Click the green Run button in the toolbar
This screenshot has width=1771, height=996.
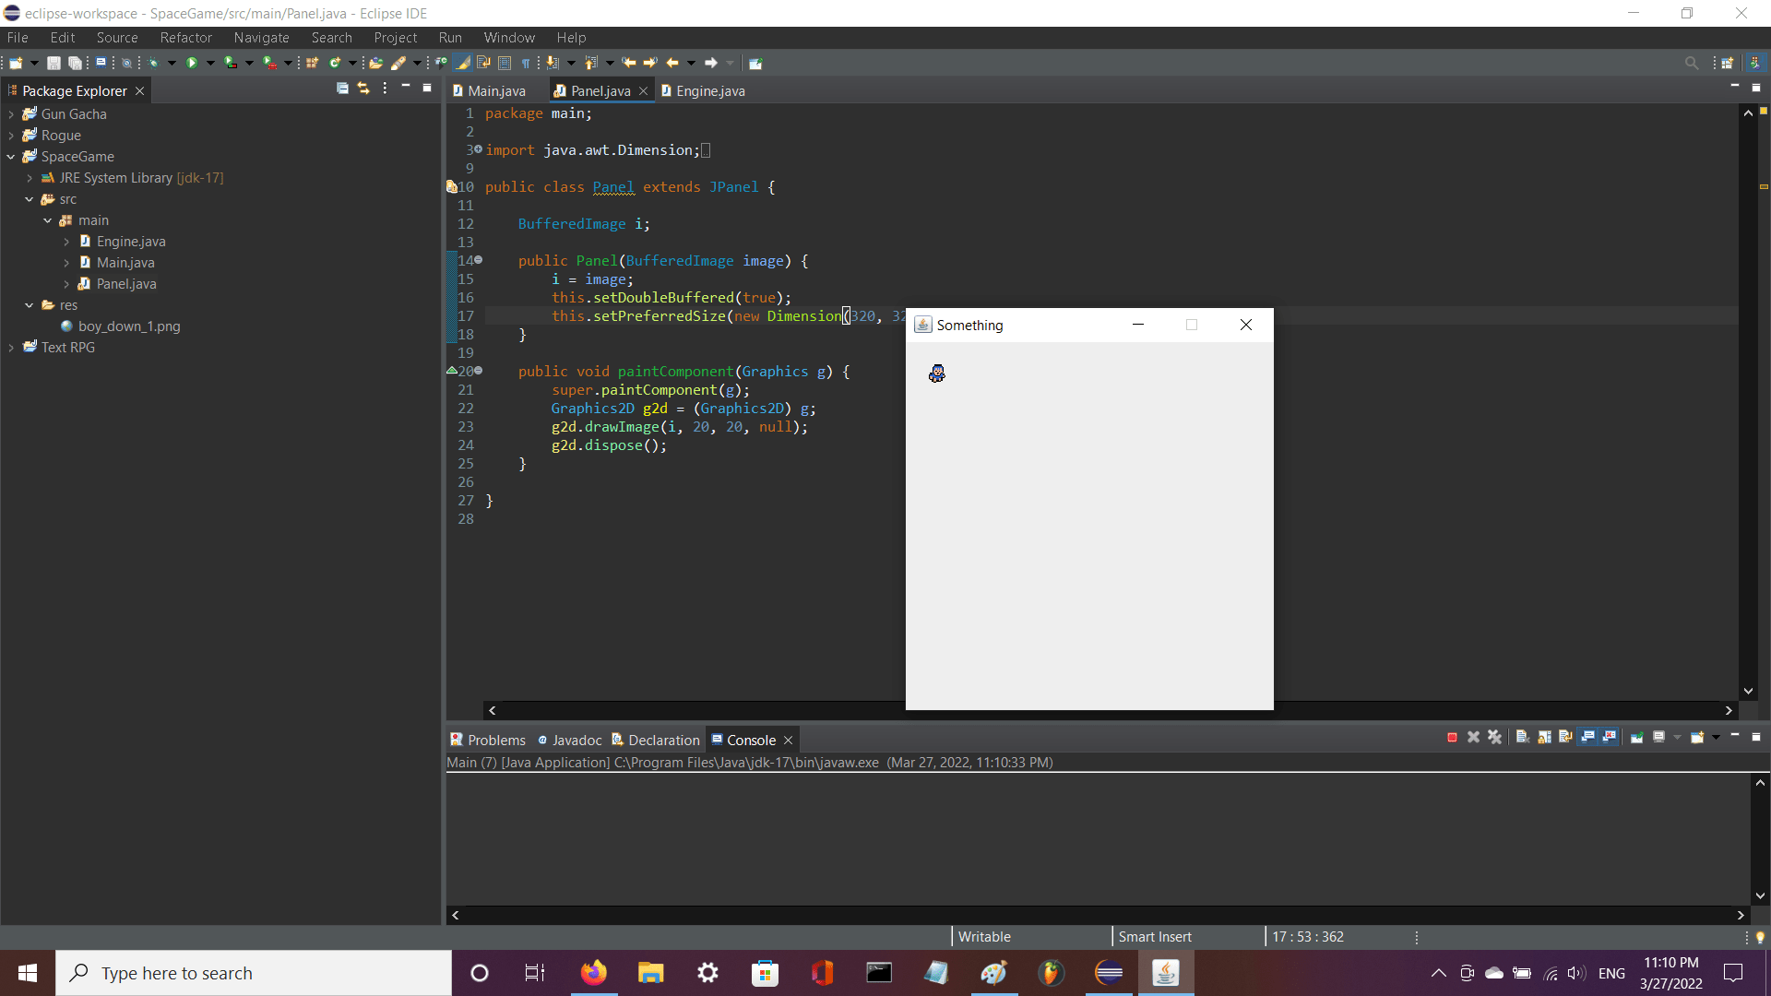(192, 63)
